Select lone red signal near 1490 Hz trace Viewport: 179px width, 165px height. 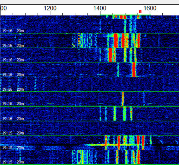tap(123, 99)
